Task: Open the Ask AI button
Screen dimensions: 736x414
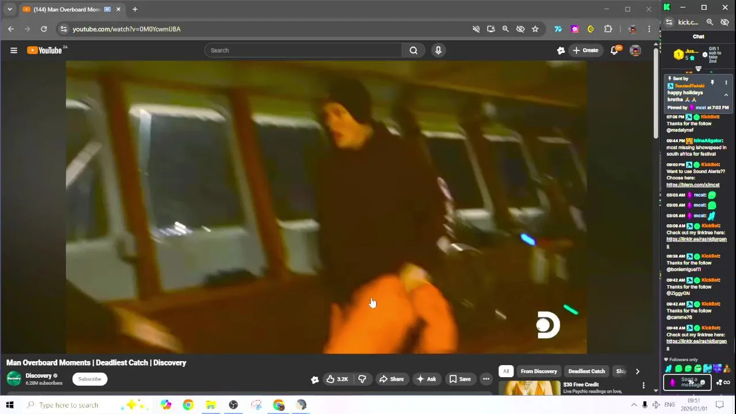Action: (426, 379)
